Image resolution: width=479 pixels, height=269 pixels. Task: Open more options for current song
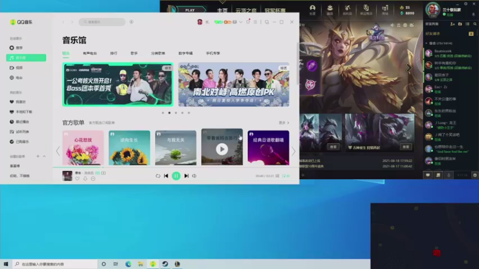point(93,179)
